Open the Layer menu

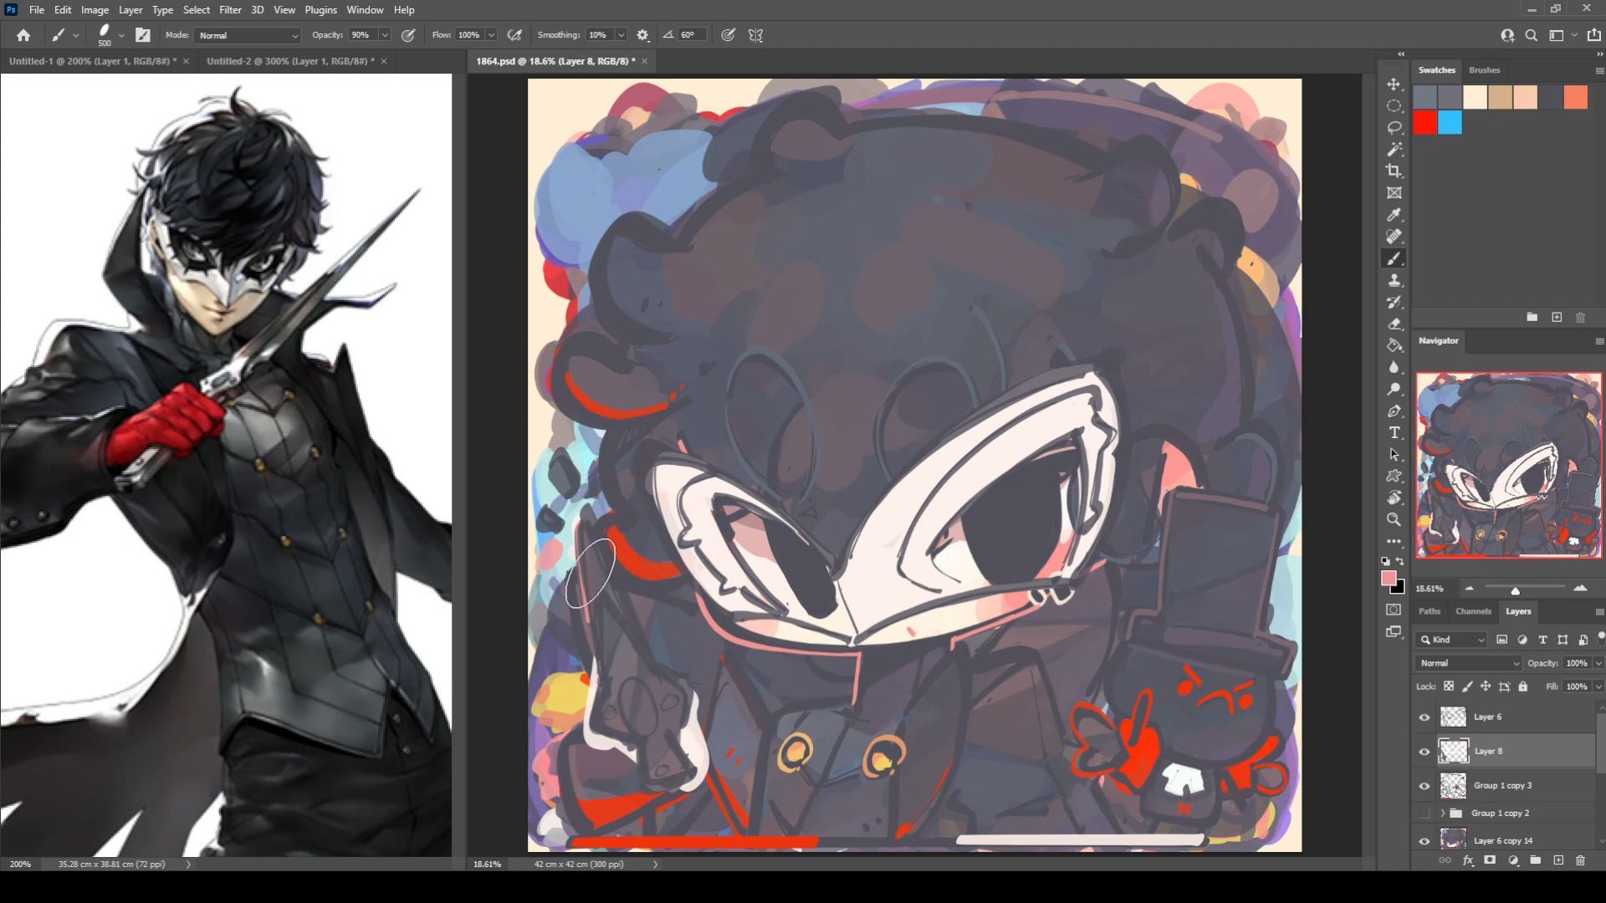tap(130, 10)
